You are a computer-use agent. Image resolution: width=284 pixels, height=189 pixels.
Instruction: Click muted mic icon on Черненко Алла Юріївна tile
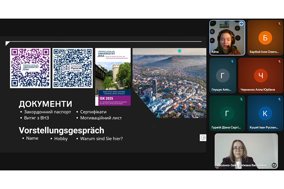pos(279,61)
